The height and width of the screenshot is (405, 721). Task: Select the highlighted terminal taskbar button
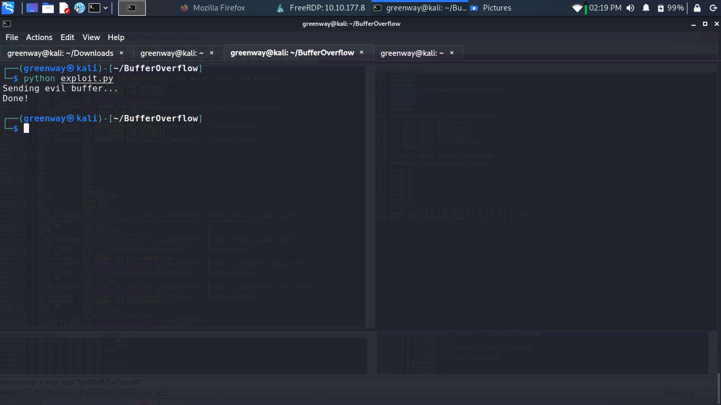132,8
